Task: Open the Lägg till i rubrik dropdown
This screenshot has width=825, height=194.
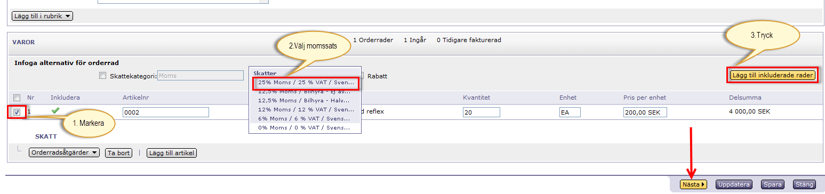Action: [42, 16]
